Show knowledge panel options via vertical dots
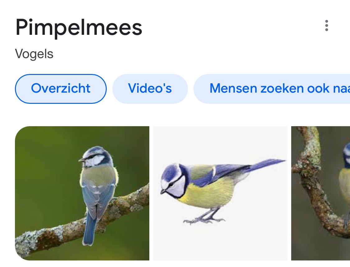The image size is (350, 267). 327,26
